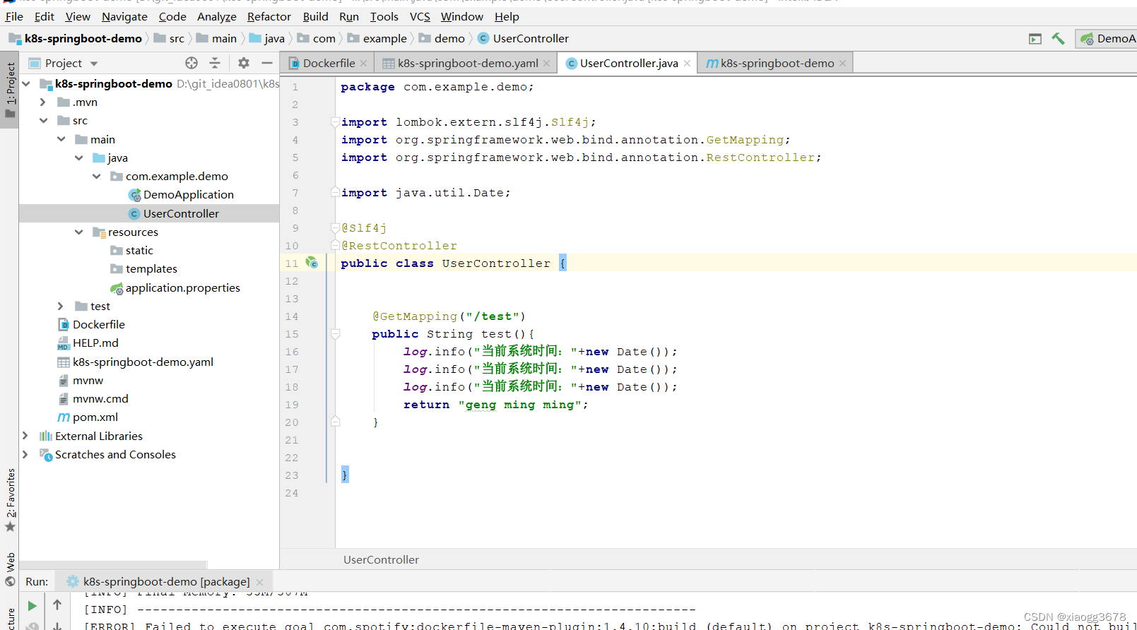Screen dimensions: 1137x630
Task: Close the k8s-springboot-demo.yaml tab
Action: click(546, 64)
